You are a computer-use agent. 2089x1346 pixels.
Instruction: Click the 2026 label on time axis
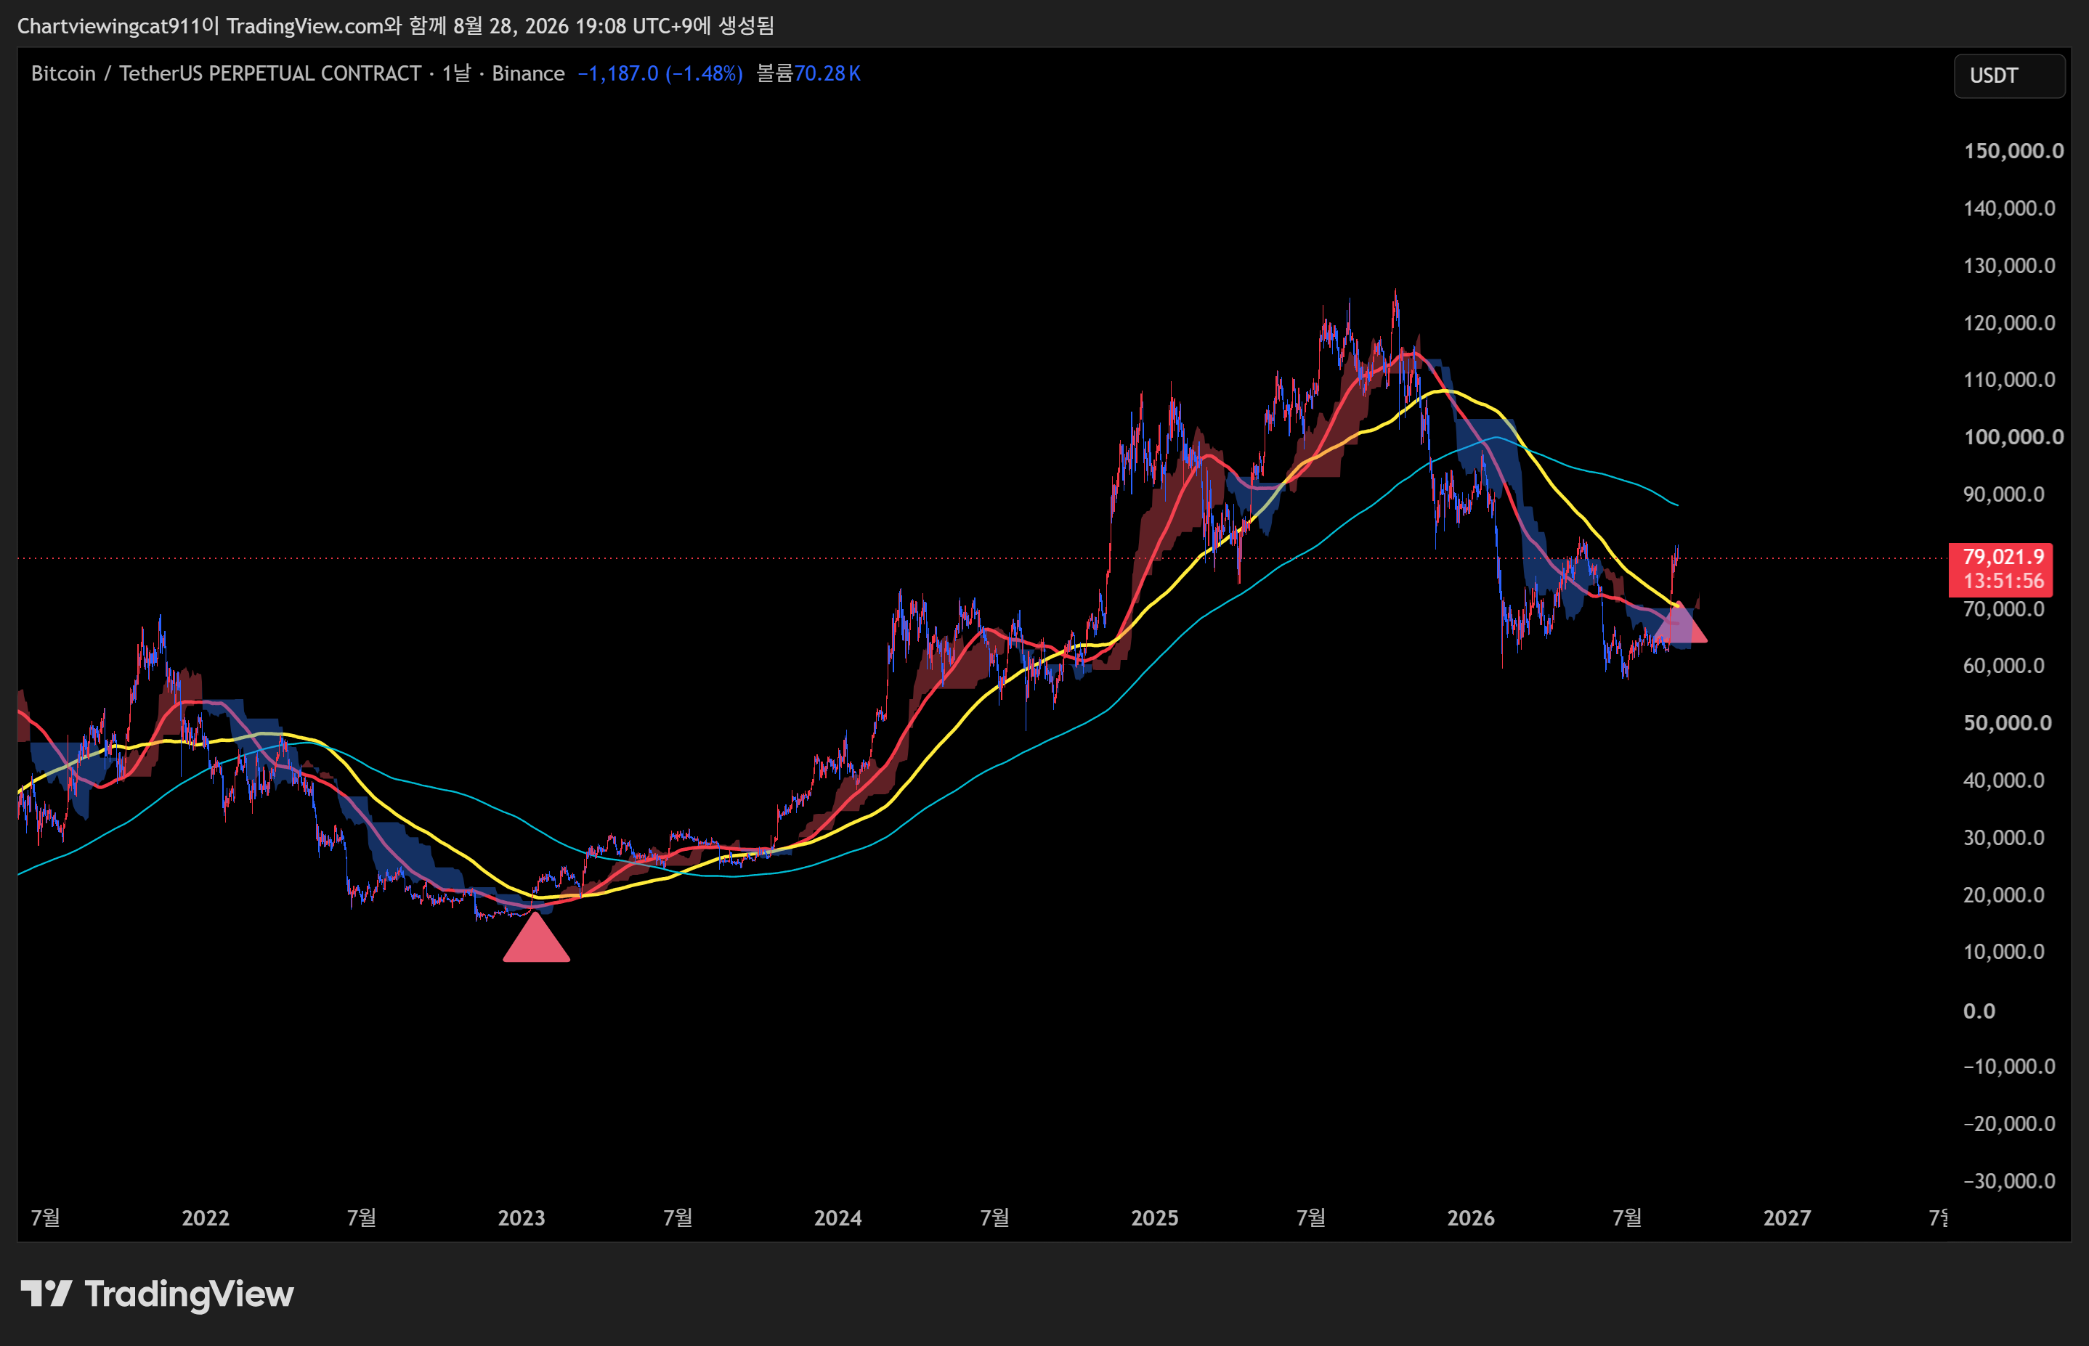1471,1218
